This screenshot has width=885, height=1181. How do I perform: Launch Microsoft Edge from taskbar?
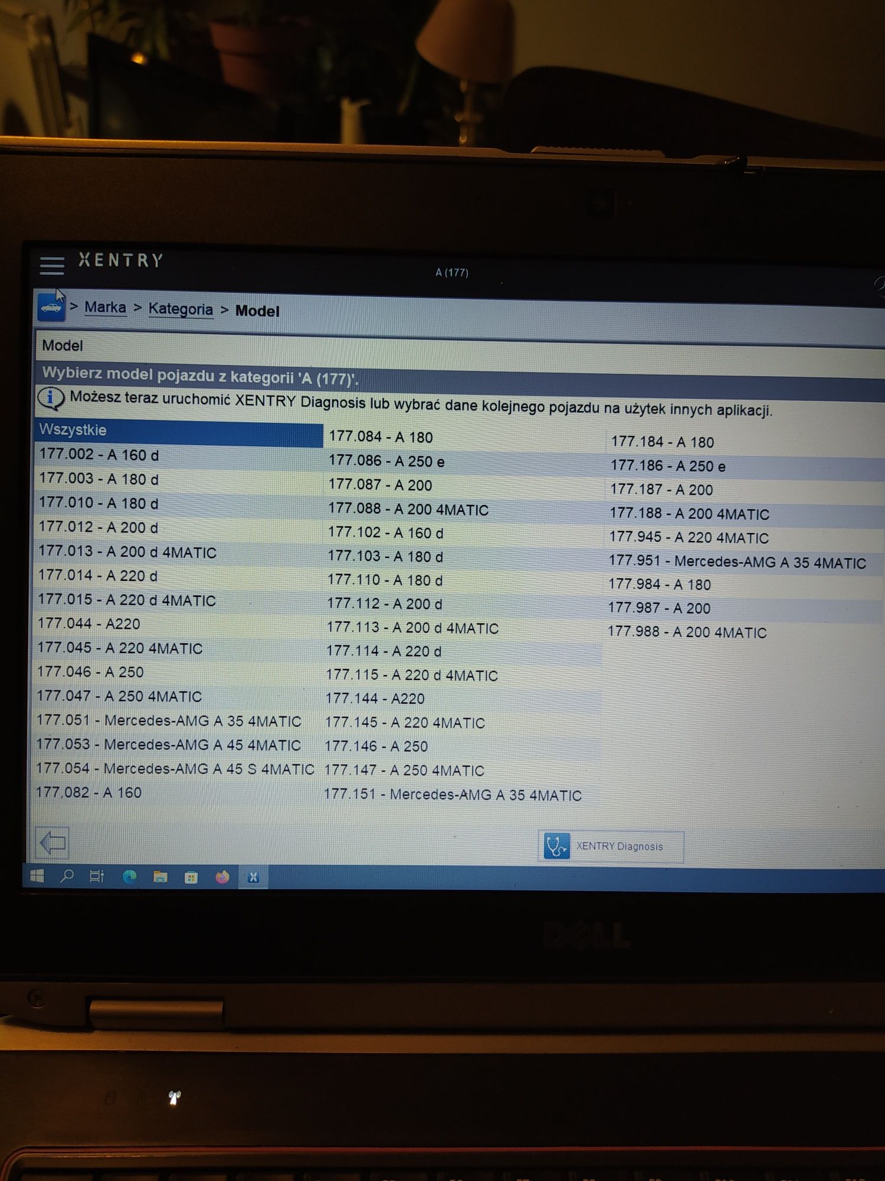click(x=129, y=877)
